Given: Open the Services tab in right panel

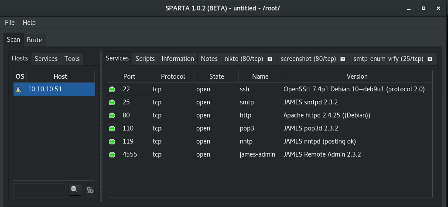Looking at the screenshot, I should coord(117,58).
